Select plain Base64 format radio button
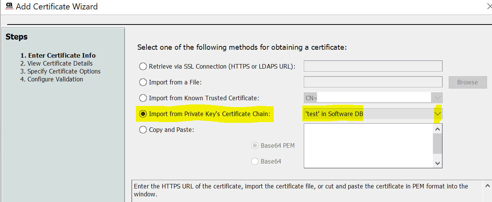The image size is (492, 202). coord(255,161)
